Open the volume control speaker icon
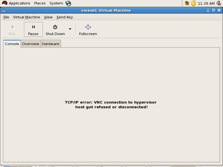Image resolution: width=223 pixels, height=167 pixels. click(x=219, y=3)
